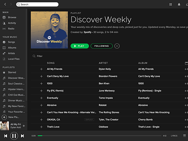This screenshot has height=141, width=188.
Task: Go back with the left arrow
Action: pyautogui.click(x=5, y=4)
